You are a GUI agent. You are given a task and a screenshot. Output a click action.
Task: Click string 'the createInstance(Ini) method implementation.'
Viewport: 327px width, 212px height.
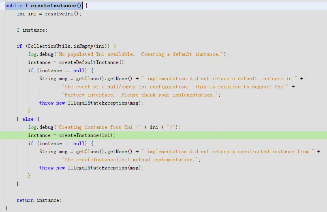coord(130,160)
